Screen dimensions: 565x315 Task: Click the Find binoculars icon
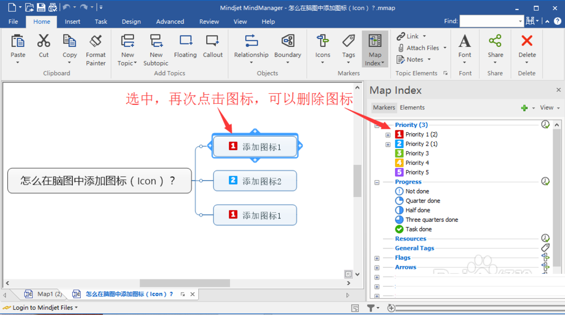[530, 21]
